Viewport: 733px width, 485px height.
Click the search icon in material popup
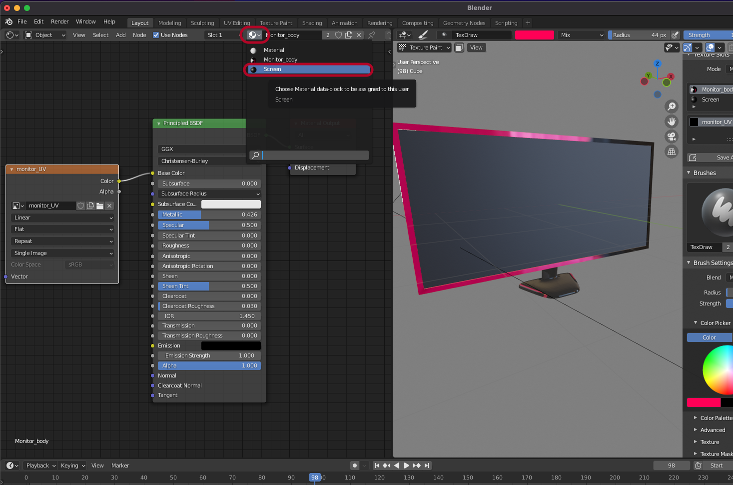click(255, 155)
